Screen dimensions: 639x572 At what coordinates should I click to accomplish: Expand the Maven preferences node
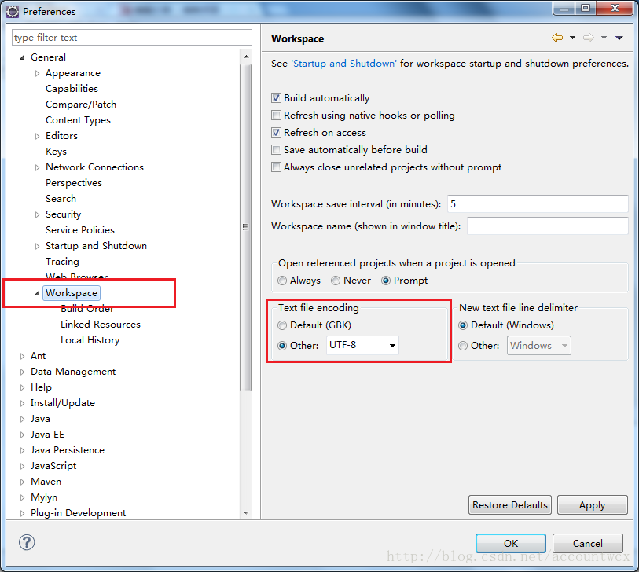pyautogui.click(x=23, y=482)
